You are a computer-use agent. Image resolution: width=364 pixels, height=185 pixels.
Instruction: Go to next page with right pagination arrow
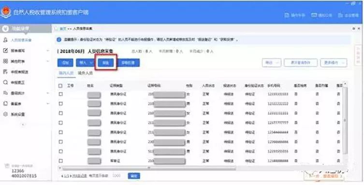click(71, 176)
